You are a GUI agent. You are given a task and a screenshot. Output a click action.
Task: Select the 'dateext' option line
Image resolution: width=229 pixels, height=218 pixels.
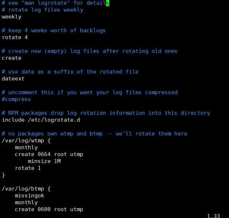point(13,79)
